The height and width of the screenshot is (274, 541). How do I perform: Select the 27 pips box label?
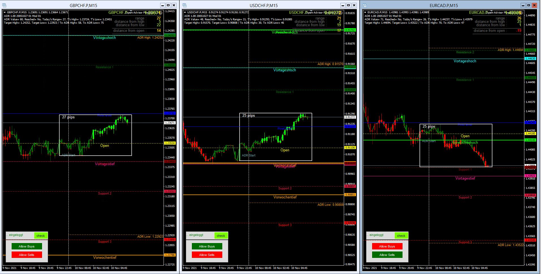coord(68,117)
